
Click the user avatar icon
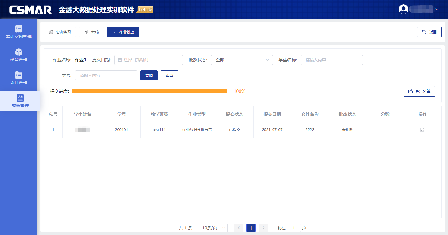(x=403, y=9)
